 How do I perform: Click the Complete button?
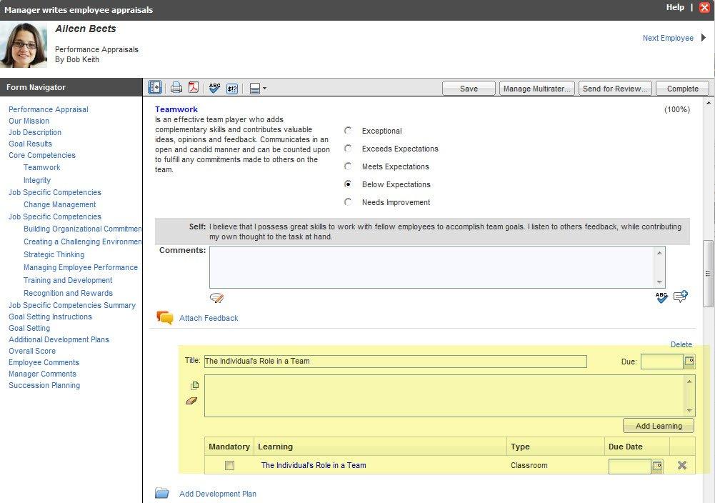[x=683, y=89]
